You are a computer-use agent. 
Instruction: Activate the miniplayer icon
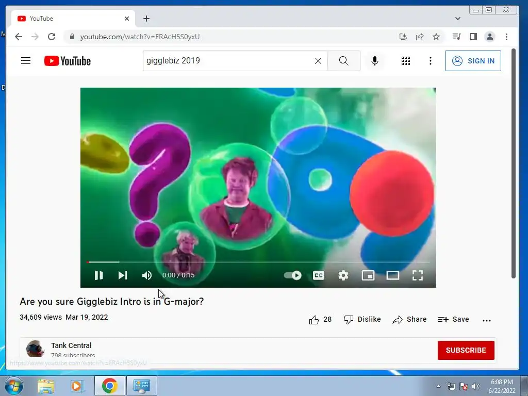[x=368, y=275]
